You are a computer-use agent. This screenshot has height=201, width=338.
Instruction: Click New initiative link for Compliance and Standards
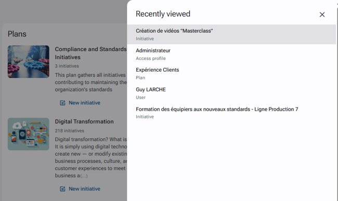click(84, 103)
